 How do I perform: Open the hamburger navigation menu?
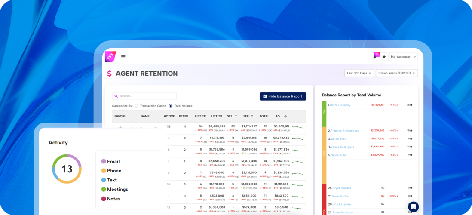[123, 57]
